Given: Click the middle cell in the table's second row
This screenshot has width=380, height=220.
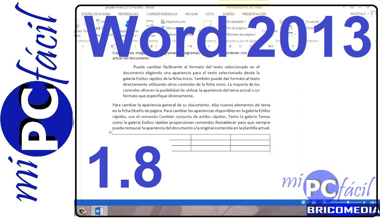Looking at the screenshot, I should 211,143.
